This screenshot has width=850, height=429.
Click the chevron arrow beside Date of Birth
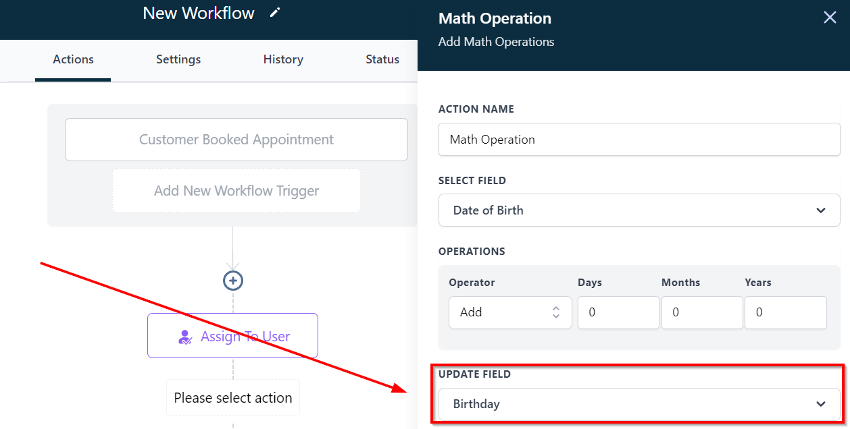click(x=821, y=210)
